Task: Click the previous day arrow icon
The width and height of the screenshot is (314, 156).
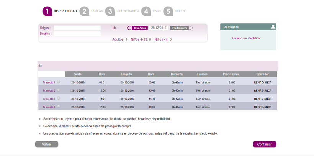Action: coord(129,28)
